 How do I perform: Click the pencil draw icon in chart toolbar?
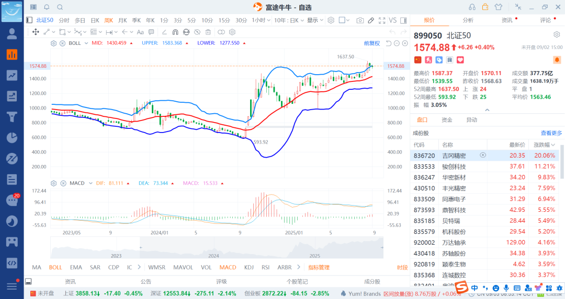click(x=371, y=20)
